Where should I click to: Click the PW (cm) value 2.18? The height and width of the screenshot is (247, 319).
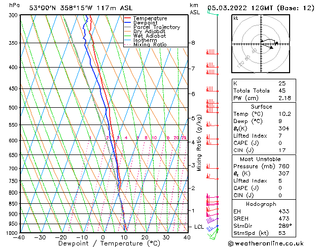(x=285, y=98)
